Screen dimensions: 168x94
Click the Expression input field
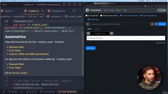120,24
